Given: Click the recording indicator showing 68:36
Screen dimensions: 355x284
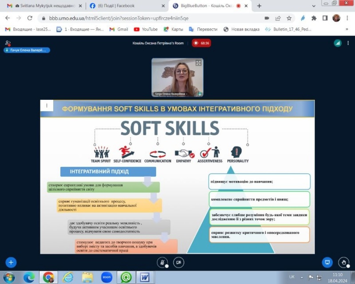Looking at the screenshot, I should point(201,43).
